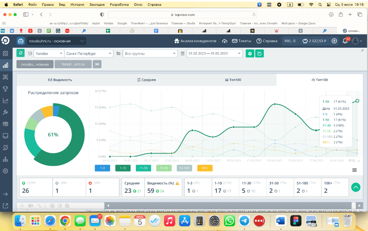Viewport: 368px width, 231px height.
Task: Open the settings gear in left sidebar
Action: 5,171
